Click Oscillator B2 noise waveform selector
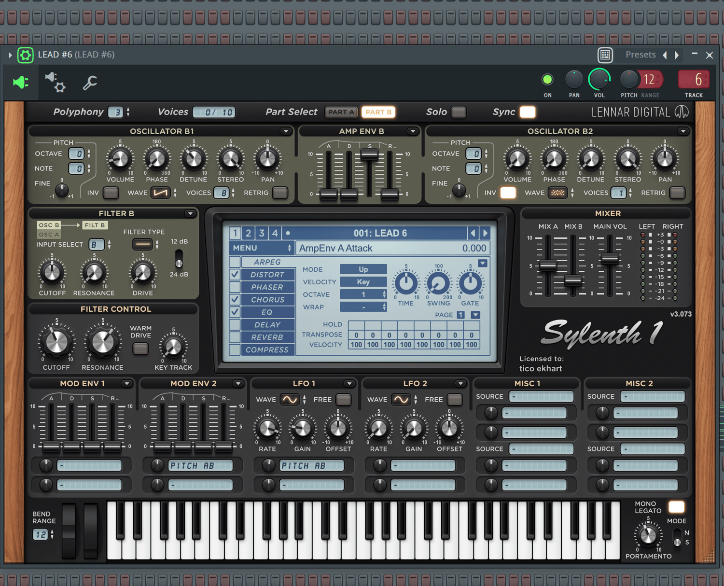The height and width of the screenshot is (586, 724). (x=558, y=193)
